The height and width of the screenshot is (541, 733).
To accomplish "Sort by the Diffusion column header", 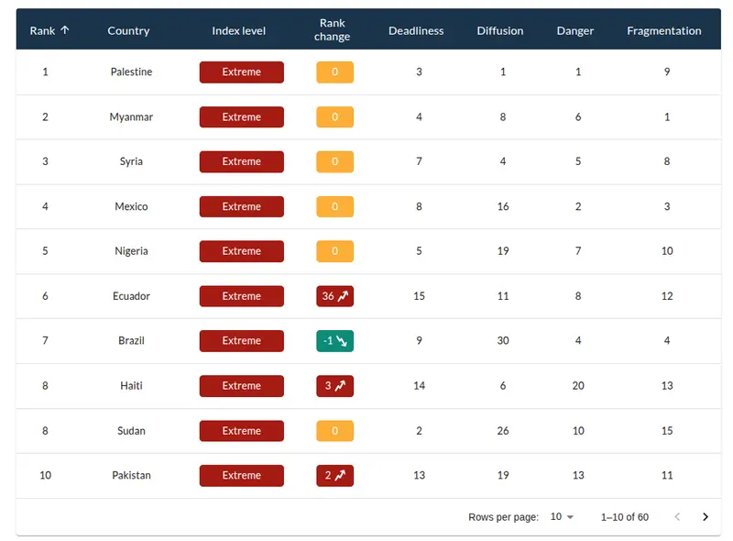I will pyautogui.click(x=500, y=30).
